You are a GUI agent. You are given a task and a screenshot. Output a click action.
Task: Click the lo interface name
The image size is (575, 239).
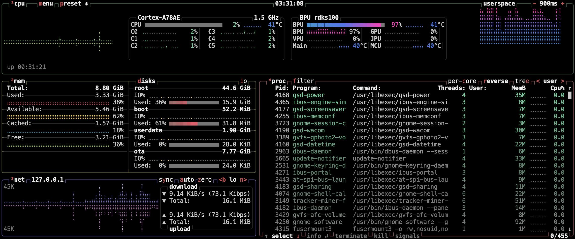point(233,180)
